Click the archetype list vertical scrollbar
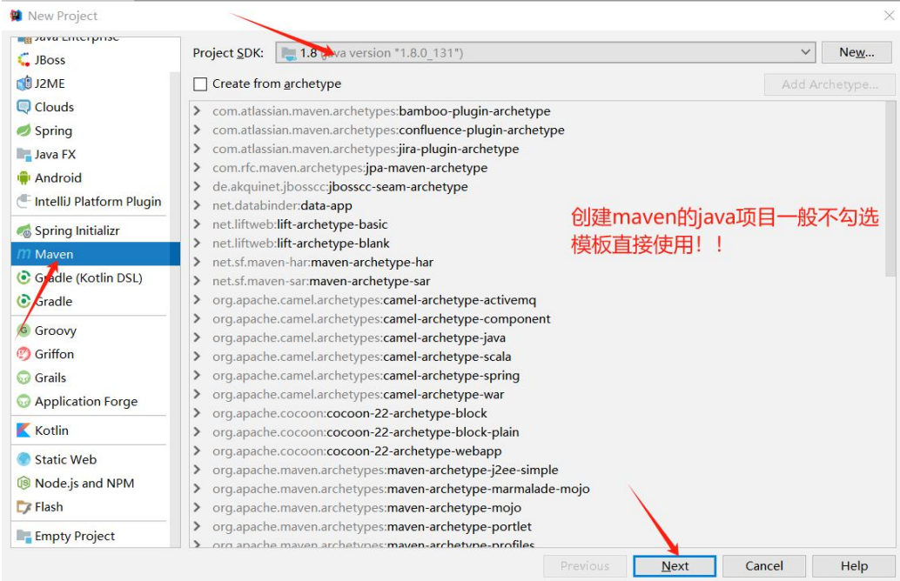The image size is (900, 581). pos(890,190)
